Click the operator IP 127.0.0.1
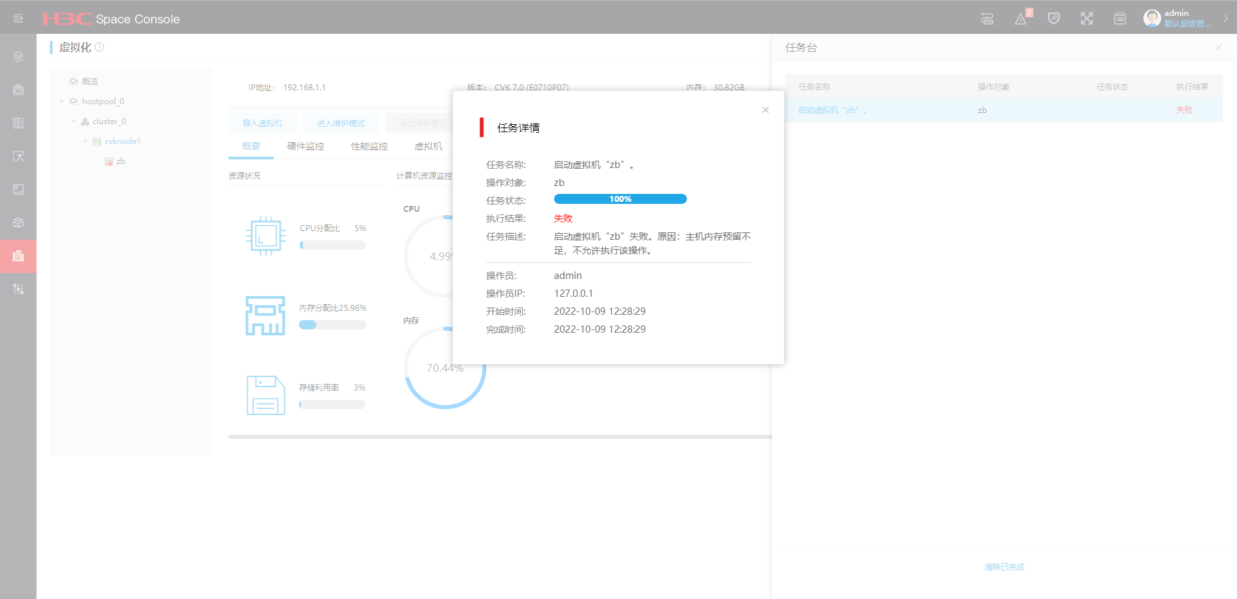 point(573,294)
